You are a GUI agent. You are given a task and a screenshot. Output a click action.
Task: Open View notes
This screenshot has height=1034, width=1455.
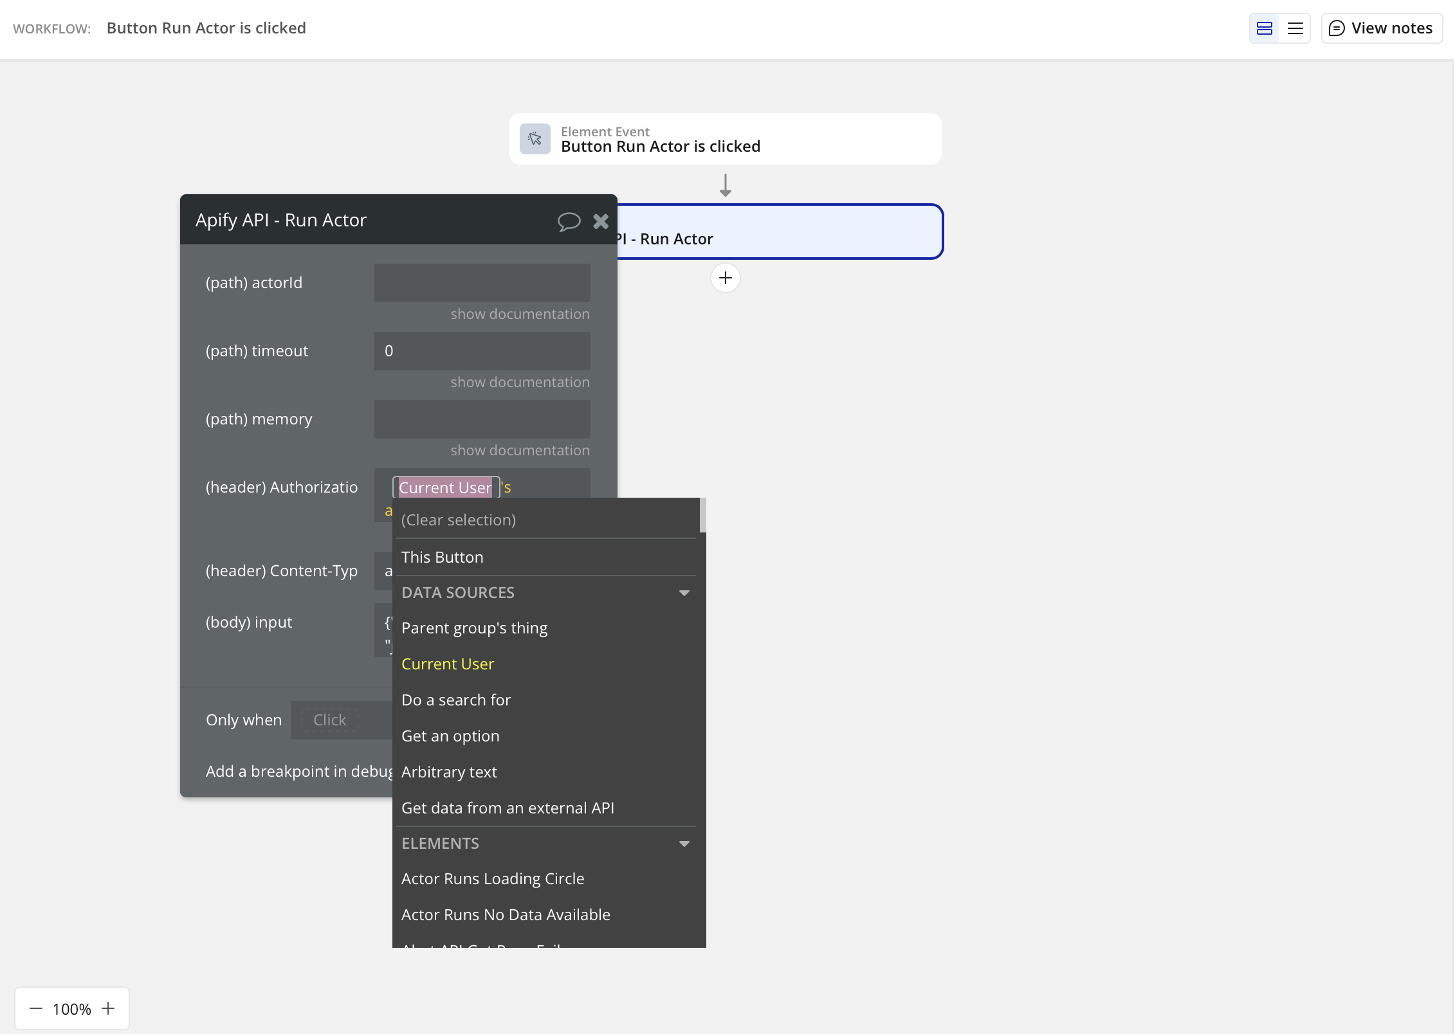pyautogui.click(x=1382, y=28)
